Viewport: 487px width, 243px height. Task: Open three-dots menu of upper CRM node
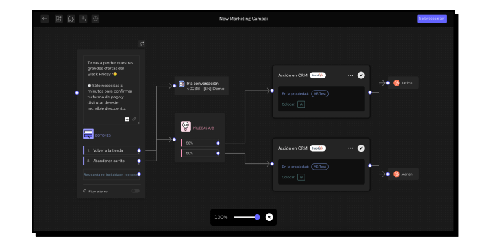point(351,75)
